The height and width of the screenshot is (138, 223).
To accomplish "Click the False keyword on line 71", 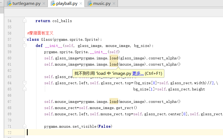I will click(104, 126).
